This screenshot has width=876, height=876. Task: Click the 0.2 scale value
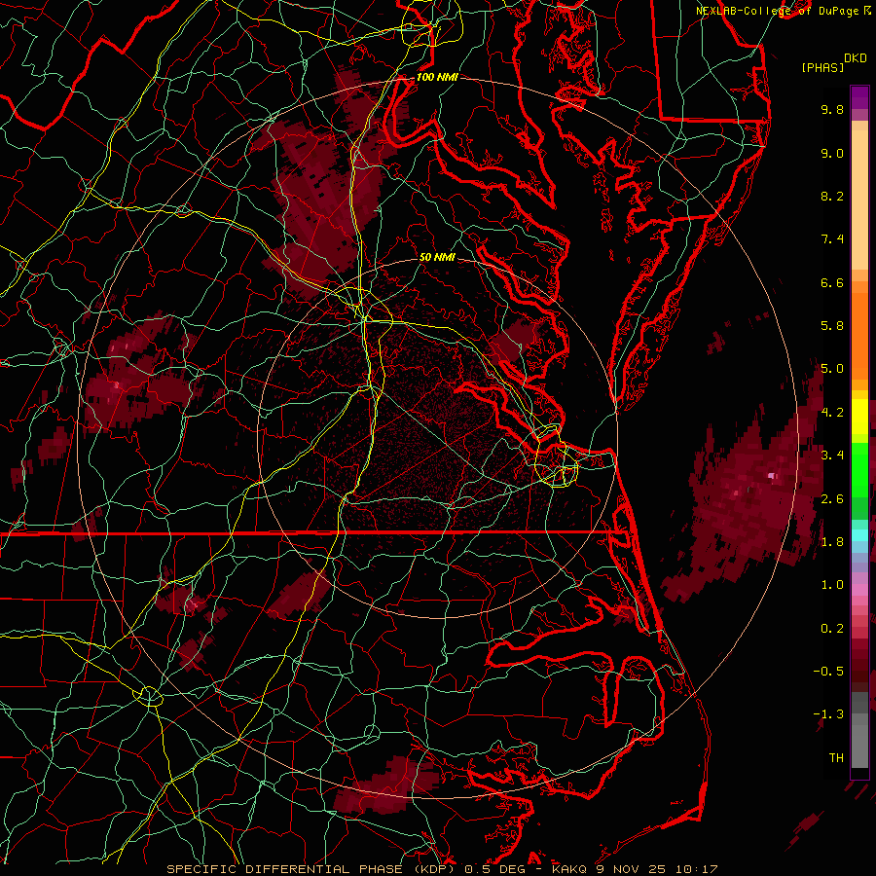click(x=832, y=629)
